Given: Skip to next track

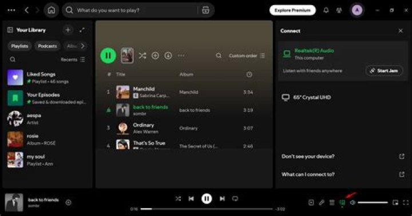Looking at the screenshot, I should [222, 199].
